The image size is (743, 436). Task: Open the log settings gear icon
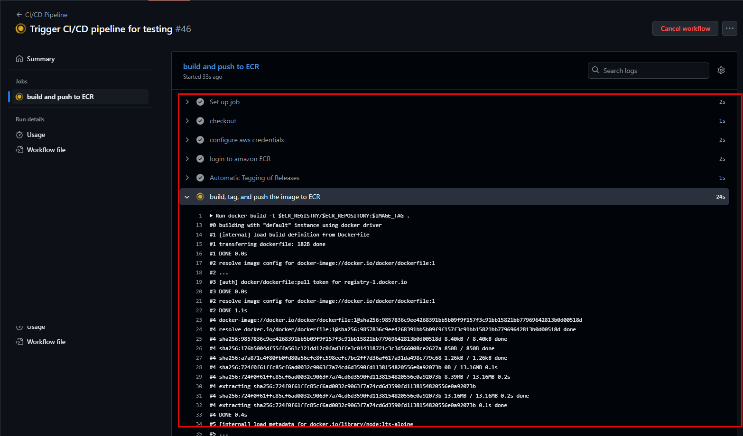pyautogui.click(x=721, y=70)
